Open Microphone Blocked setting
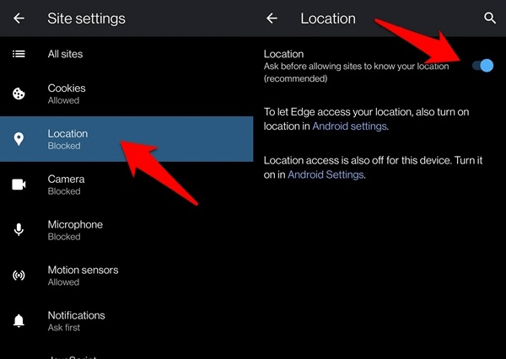Screen dimensions: 506x359 [75, 230]
